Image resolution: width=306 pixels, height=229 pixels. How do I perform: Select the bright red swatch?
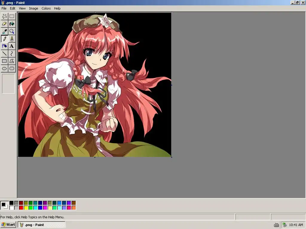pos(21,208)
